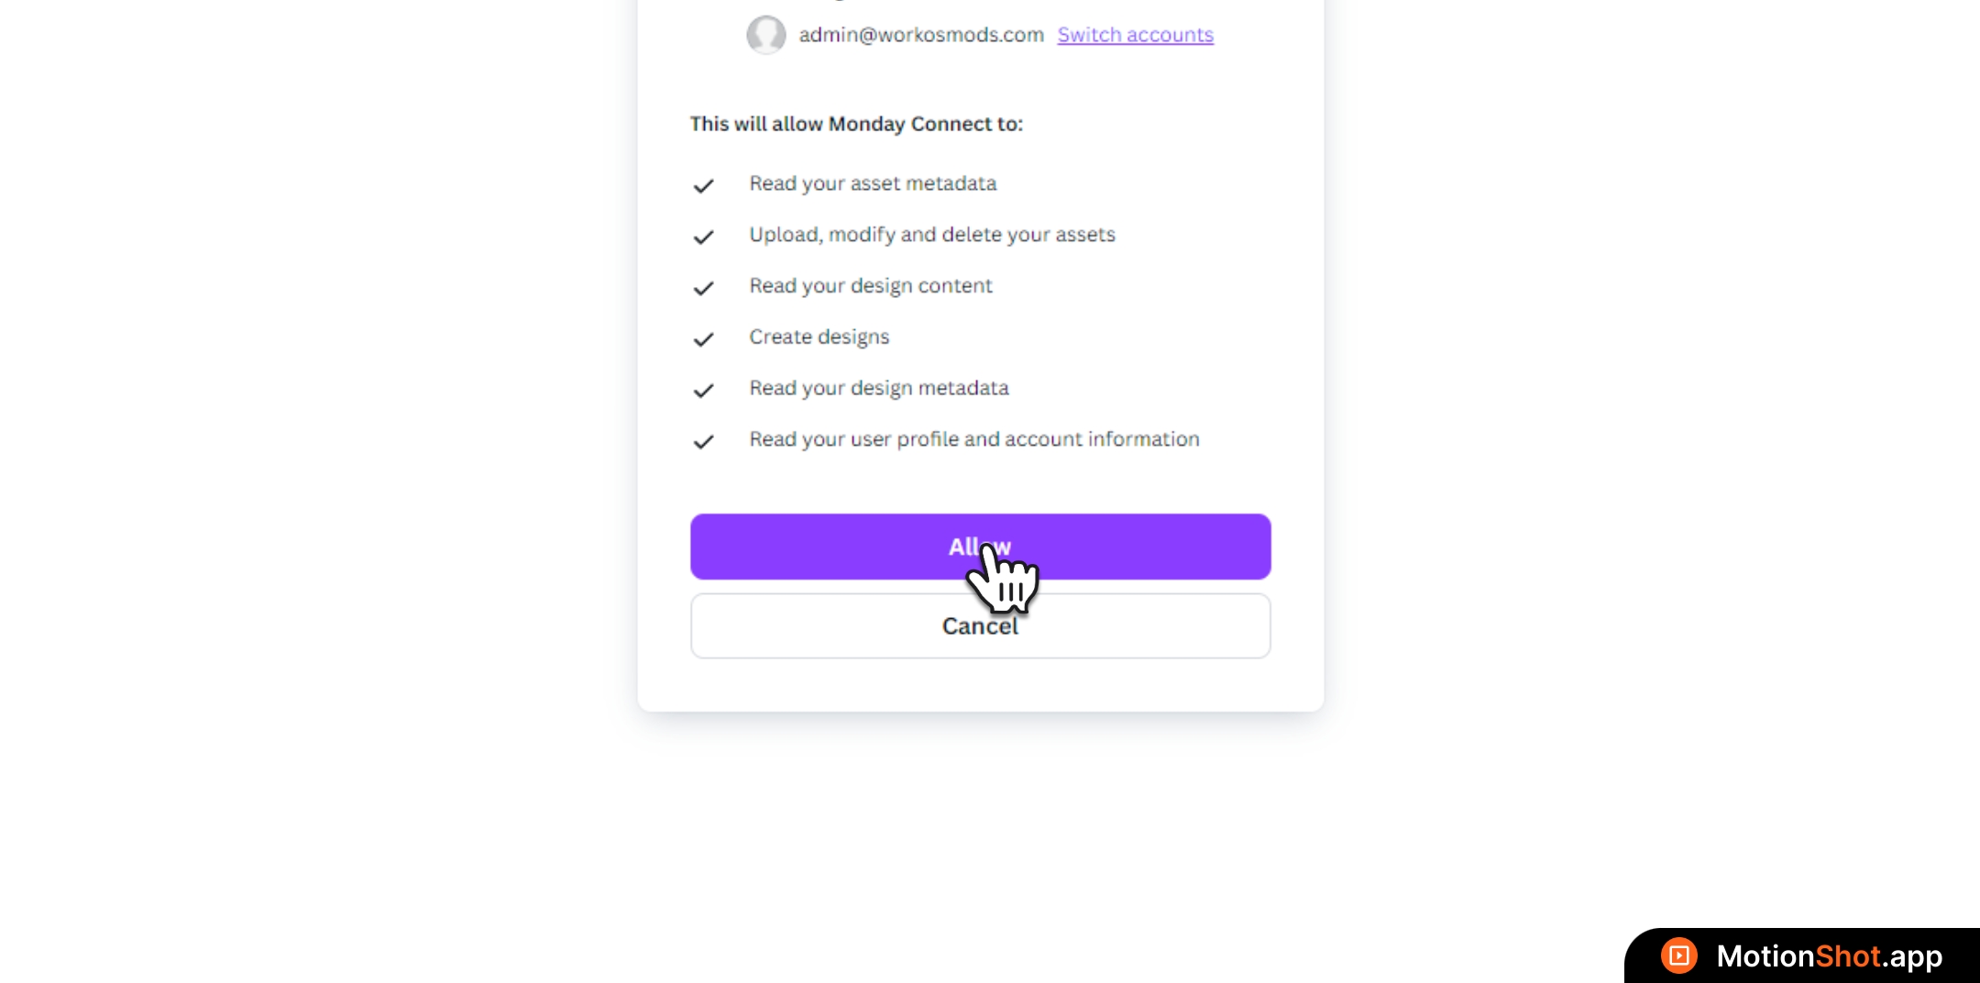1980x983 pixels.
Task: Click the 'Read your design metadata' text
Action: pyautogui.click(x=879, y=389)
